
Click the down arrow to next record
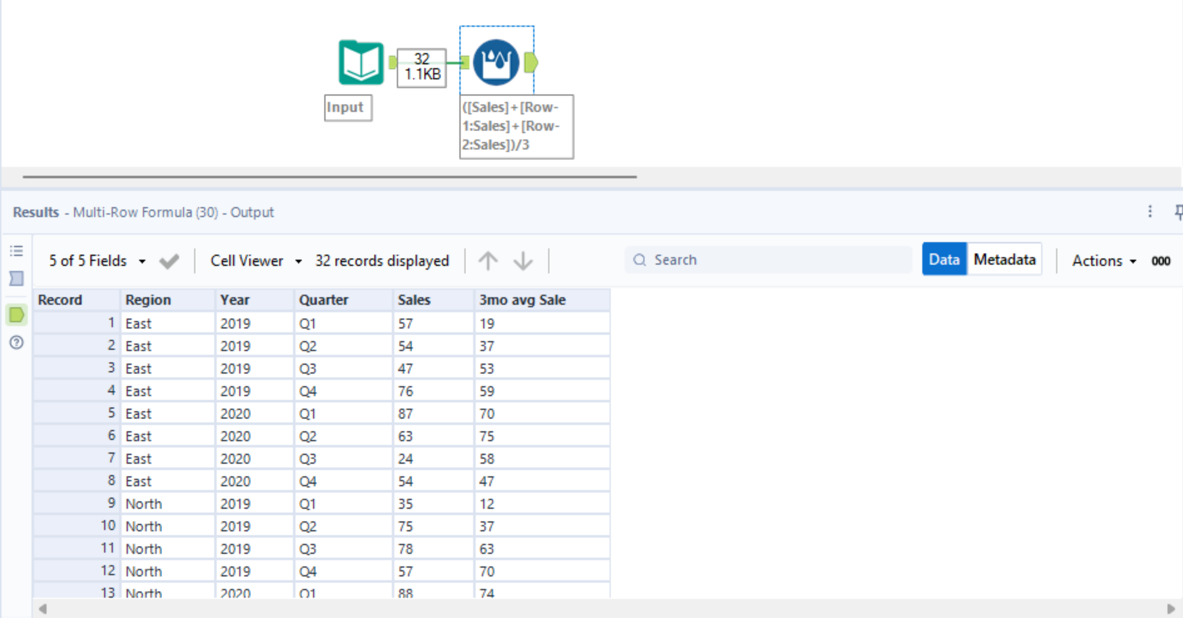(x=523, y=260)
